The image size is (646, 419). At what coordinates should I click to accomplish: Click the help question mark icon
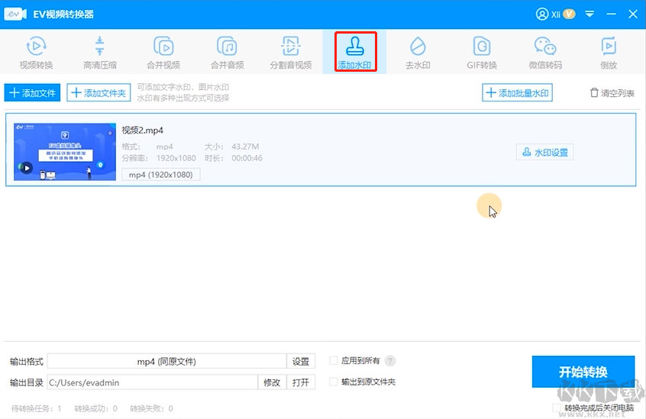pos(389,361)
